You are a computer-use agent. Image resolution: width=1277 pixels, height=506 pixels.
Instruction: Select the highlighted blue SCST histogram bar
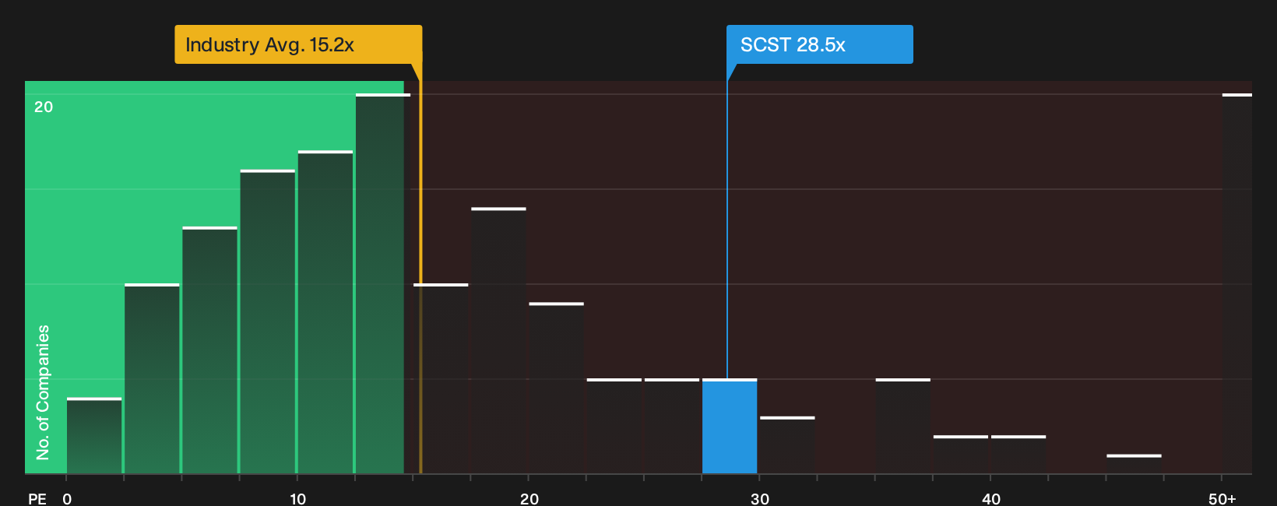click(730, 427)
